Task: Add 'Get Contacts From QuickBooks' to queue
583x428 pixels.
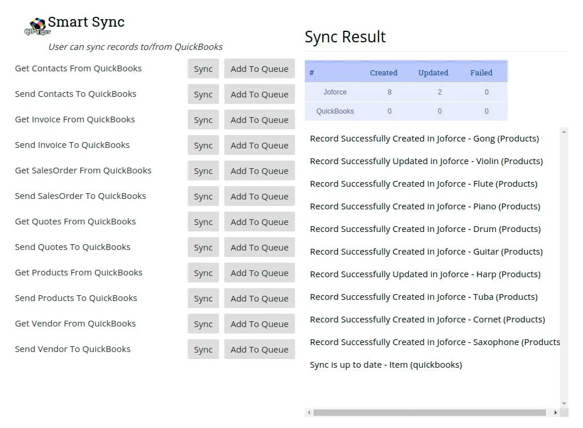Action: (x=259, y=68)
